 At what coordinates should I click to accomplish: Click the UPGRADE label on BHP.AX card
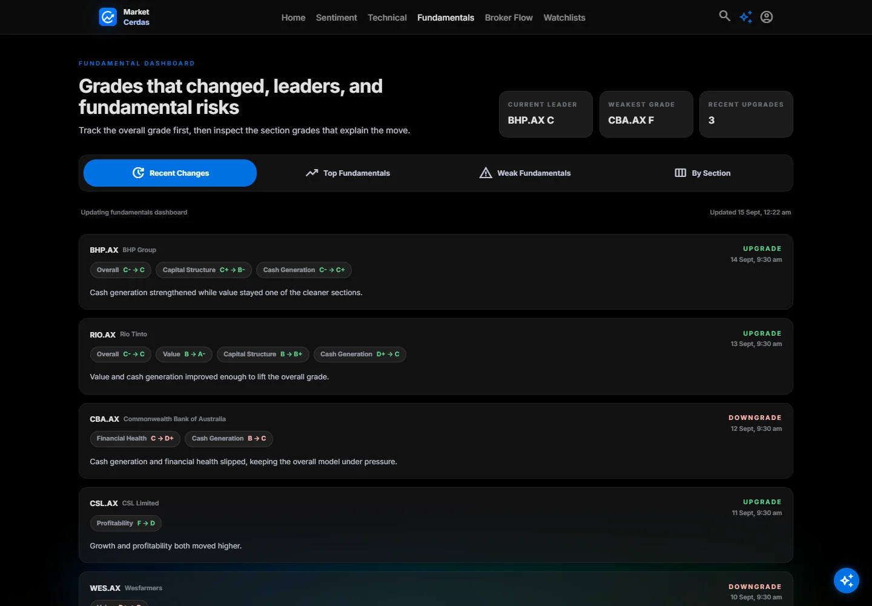tap(762, 248)
